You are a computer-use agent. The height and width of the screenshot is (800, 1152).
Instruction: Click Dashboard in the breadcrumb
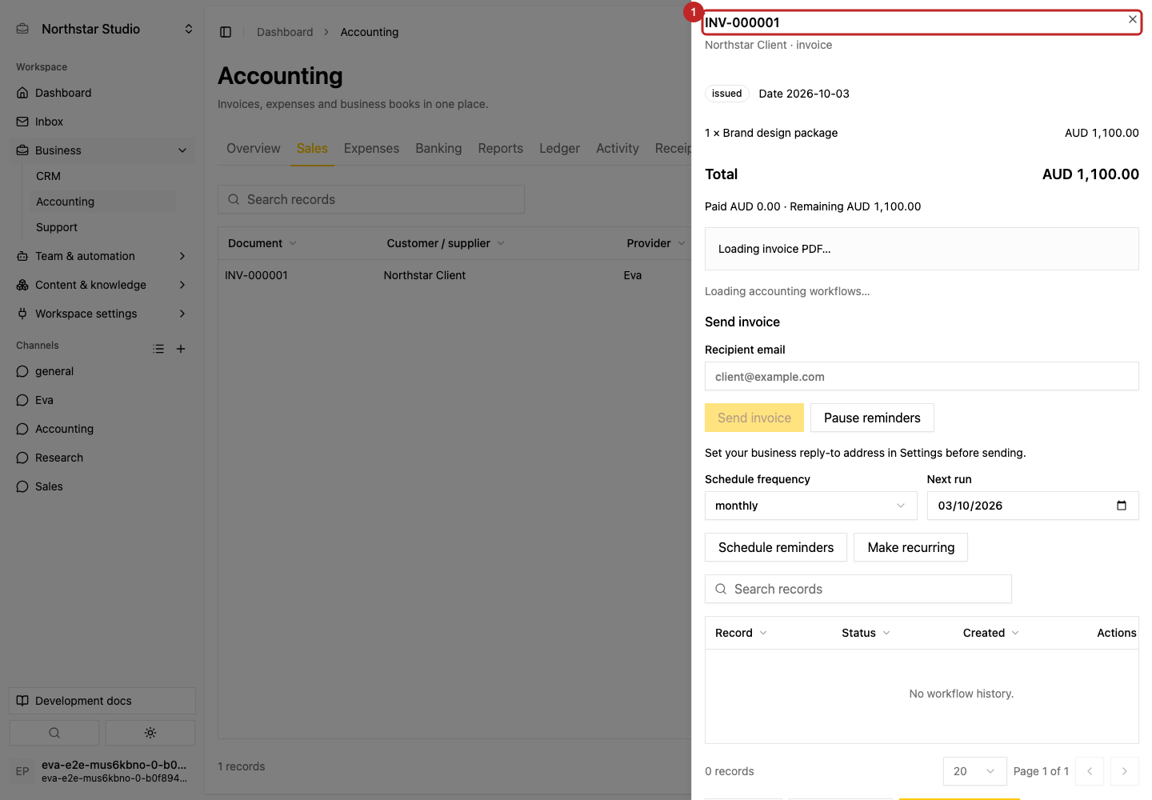pyautogui.click(x=285, y=32)
